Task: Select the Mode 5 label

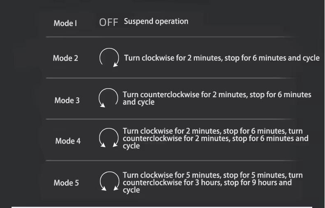Action: coord(66,183)
